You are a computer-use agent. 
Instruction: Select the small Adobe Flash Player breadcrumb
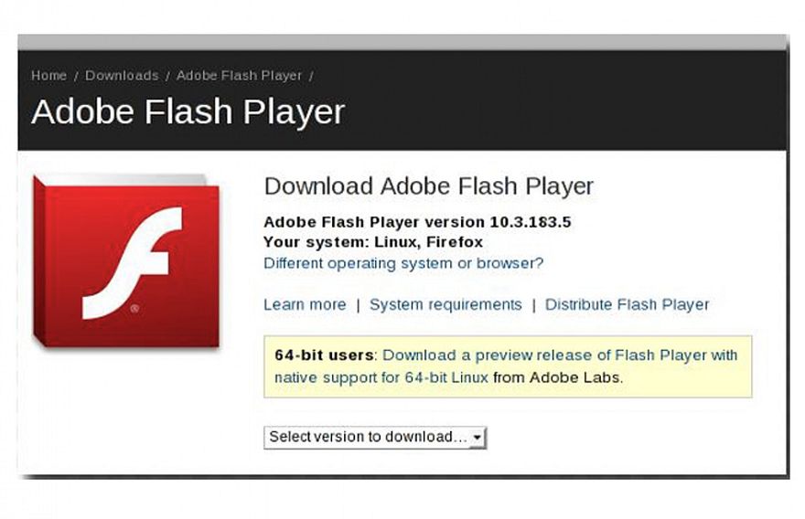pos(239,76)
